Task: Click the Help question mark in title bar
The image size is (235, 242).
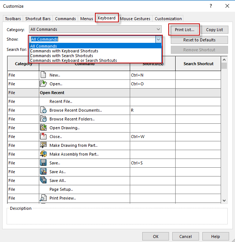Action: pos(211,6)
